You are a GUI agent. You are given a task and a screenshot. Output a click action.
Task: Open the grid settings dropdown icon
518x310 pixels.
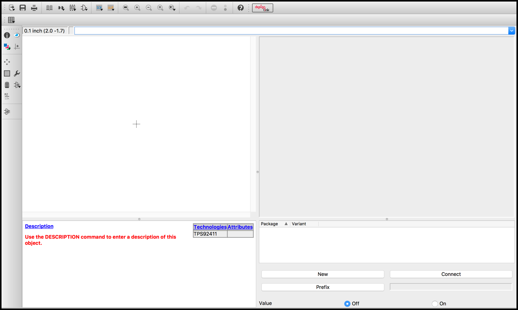[x=11, y=20]
